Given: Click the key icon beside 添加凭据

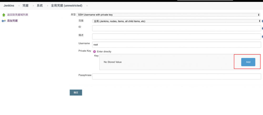Looking at the screenshot, I should 4,21.
